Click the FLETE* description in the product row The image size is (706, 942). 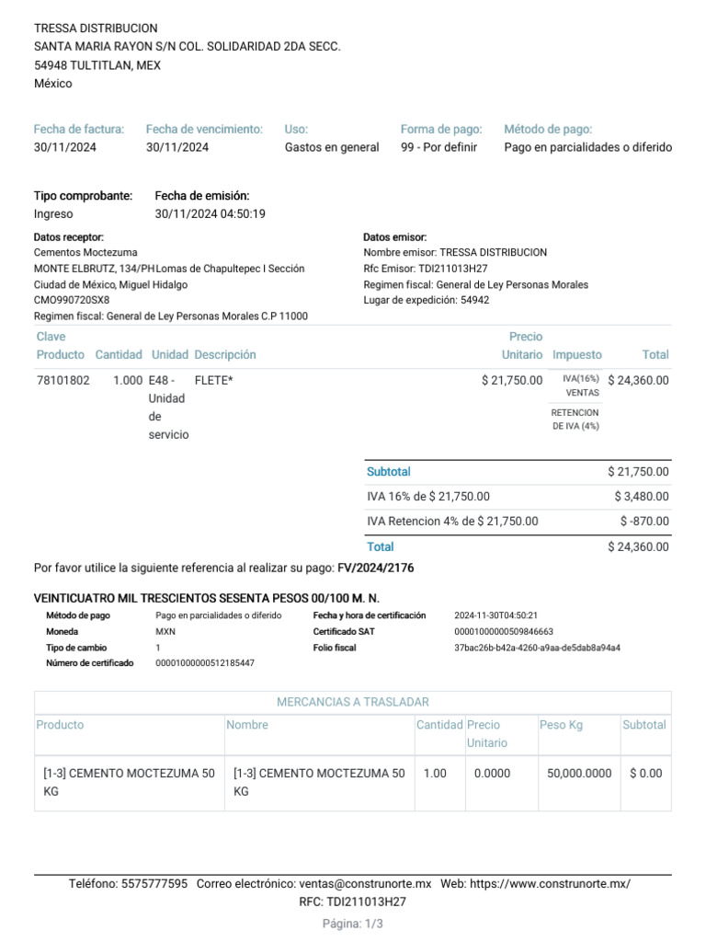coord(214,380)
